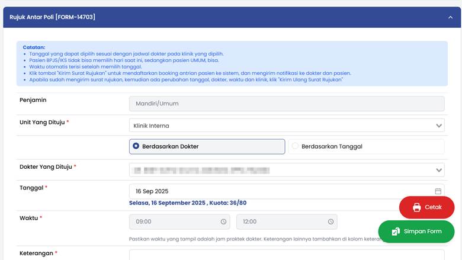Select the Berdasarkan Tanggal radio option
The image size is (462, 260).
[x=296, y=146]
